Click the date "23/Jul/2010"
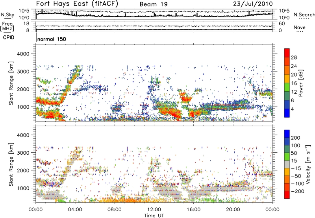Screen dimensions: 315x218 [x=253, y=4]
